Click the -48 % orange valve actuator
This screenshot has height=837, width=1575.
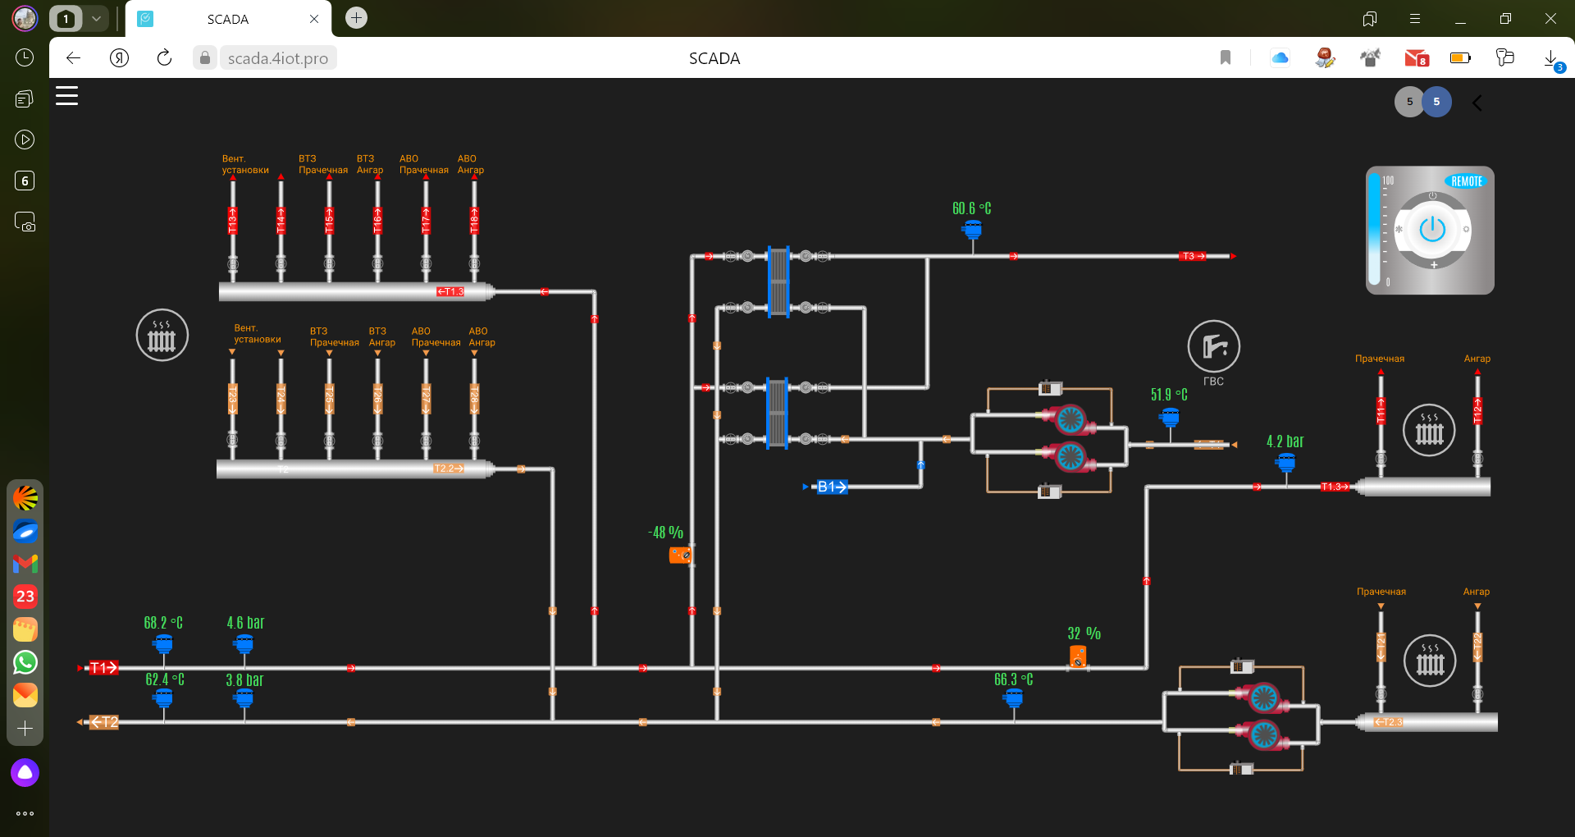(x=680, y=556)
